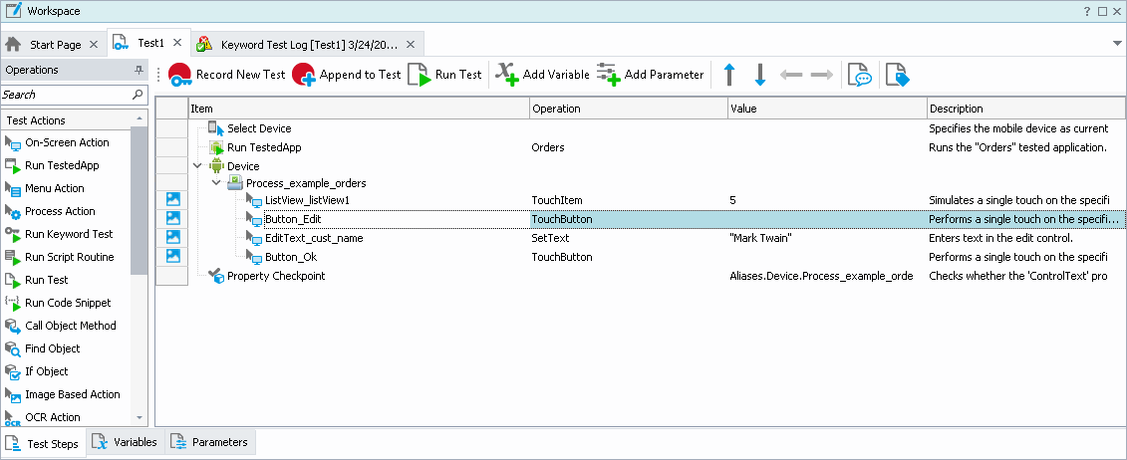Screen dimensions: 1127x460
Task: Select the EditText_cust_name test step
Action: point(313,238)
